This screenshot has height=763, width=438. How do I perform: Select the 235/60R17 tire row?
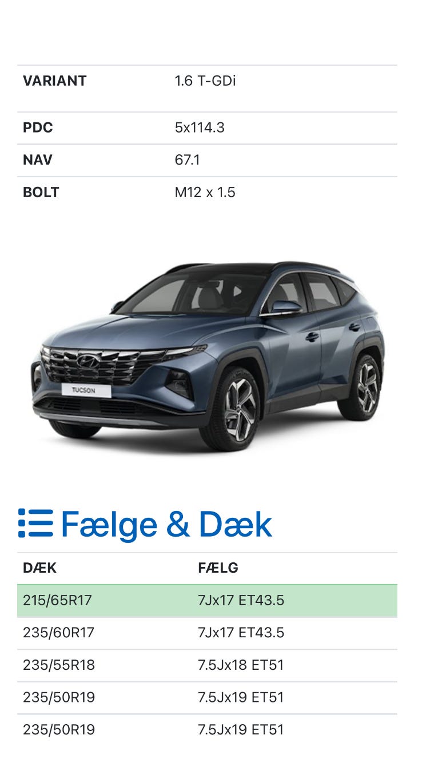tap(207, 633)
